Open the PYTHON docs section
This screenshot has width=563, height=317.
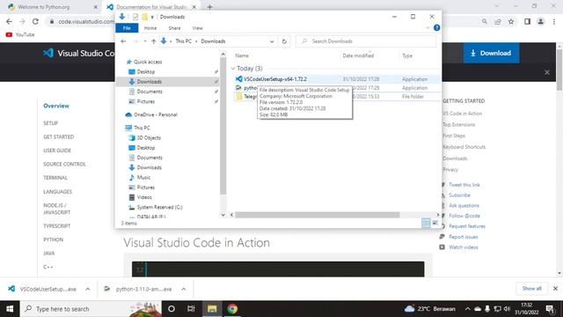tap(53, 240)
